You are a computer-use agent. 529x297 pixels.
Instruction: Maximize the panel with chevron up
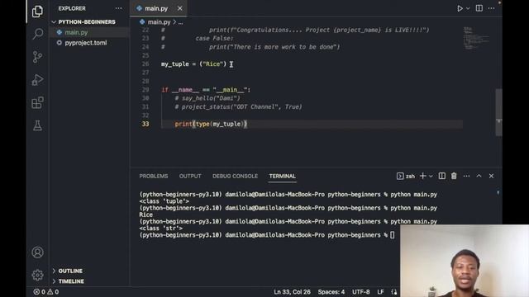pos(479,176)
